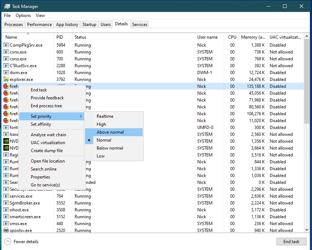Open the App history tab

point(67,25)
